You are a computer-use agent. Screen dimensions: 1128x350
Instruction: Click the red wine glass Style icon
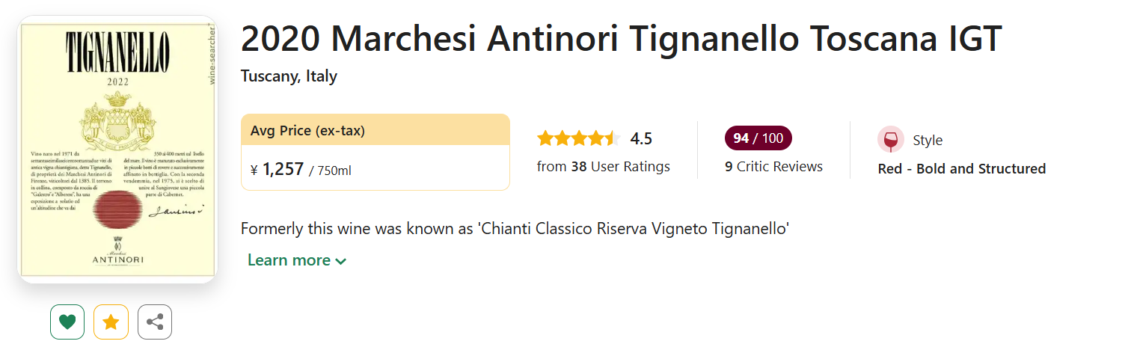891,140
